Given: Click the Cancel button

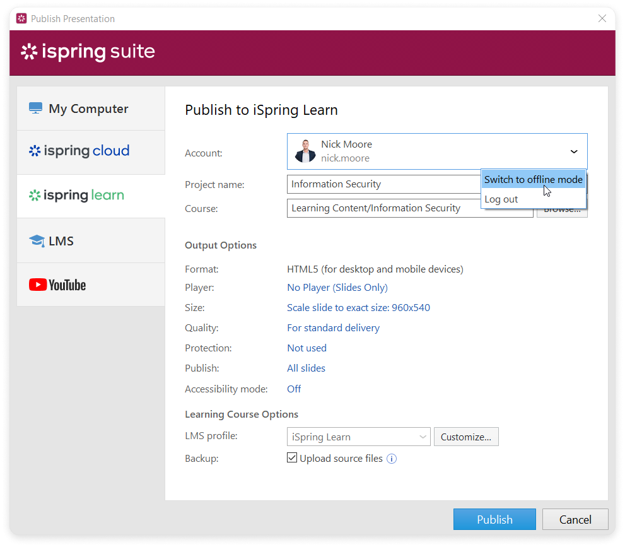Looking at the screenshot, I should click(x=575, y=519).
